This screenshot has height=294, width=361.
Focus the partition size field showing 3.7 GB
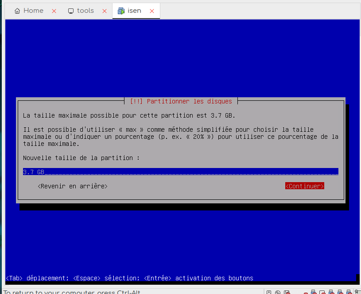click(180, 172)
